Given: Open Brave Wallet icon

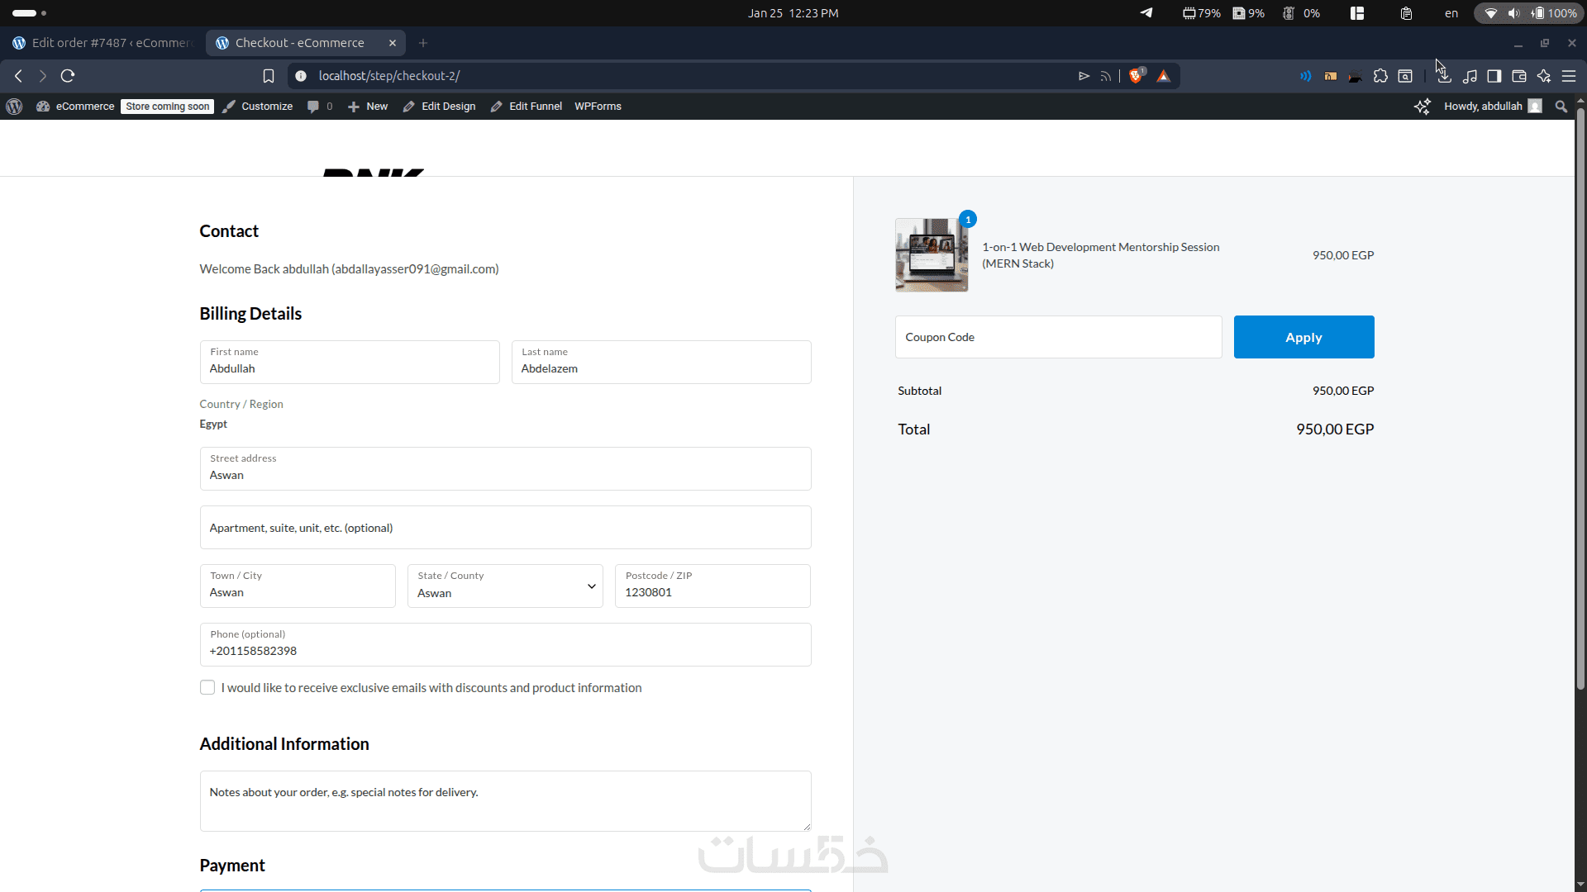Looking at the screenshot, I should point(1518,76).
